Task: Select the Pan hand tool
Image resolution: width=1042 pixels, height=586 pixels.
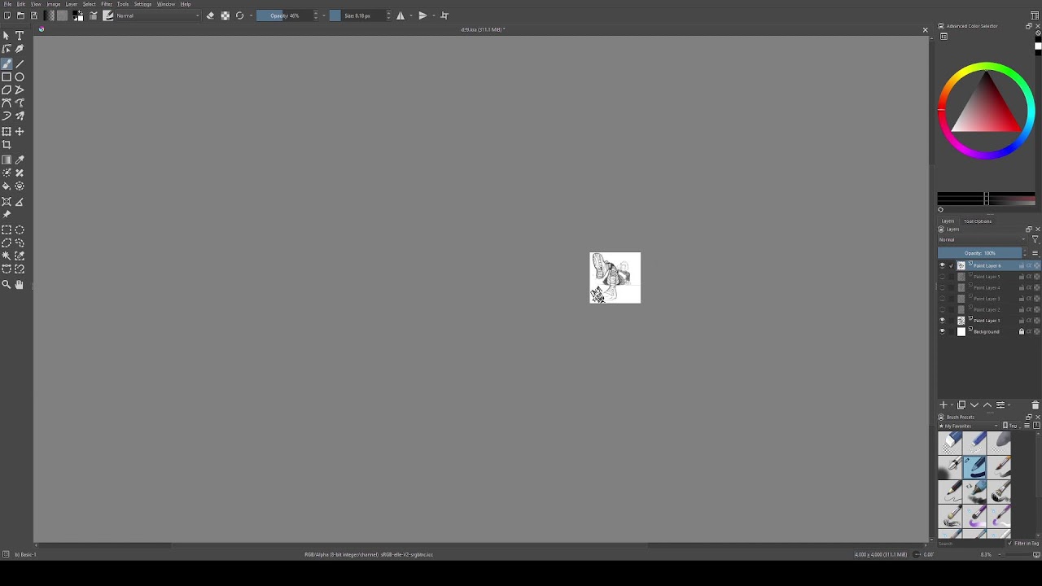Action: coord(20,285)
